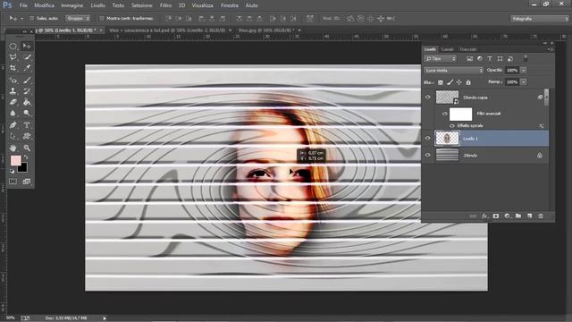
Task: Select the Type tool in toolbox
Action: click(27, 125)
